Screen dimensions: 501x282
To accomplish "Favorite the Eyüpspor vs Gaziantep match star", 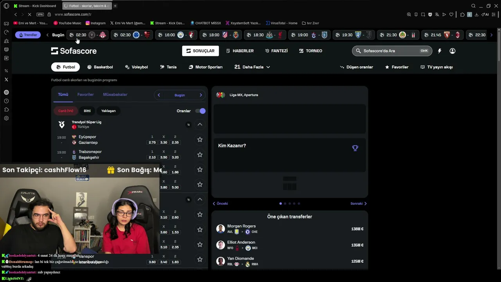I will (200, 139).
